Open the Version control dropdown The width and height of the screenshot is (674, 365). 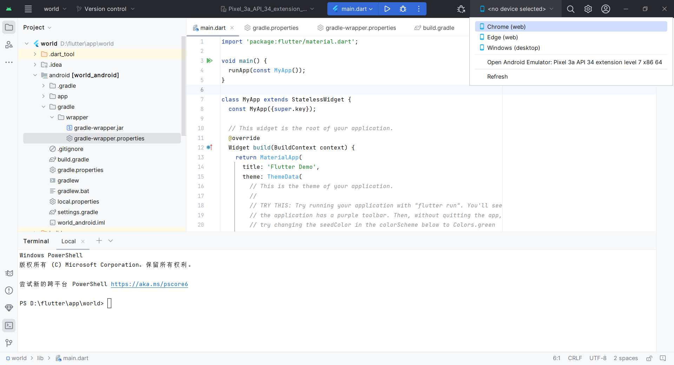[x=105, y=9]
